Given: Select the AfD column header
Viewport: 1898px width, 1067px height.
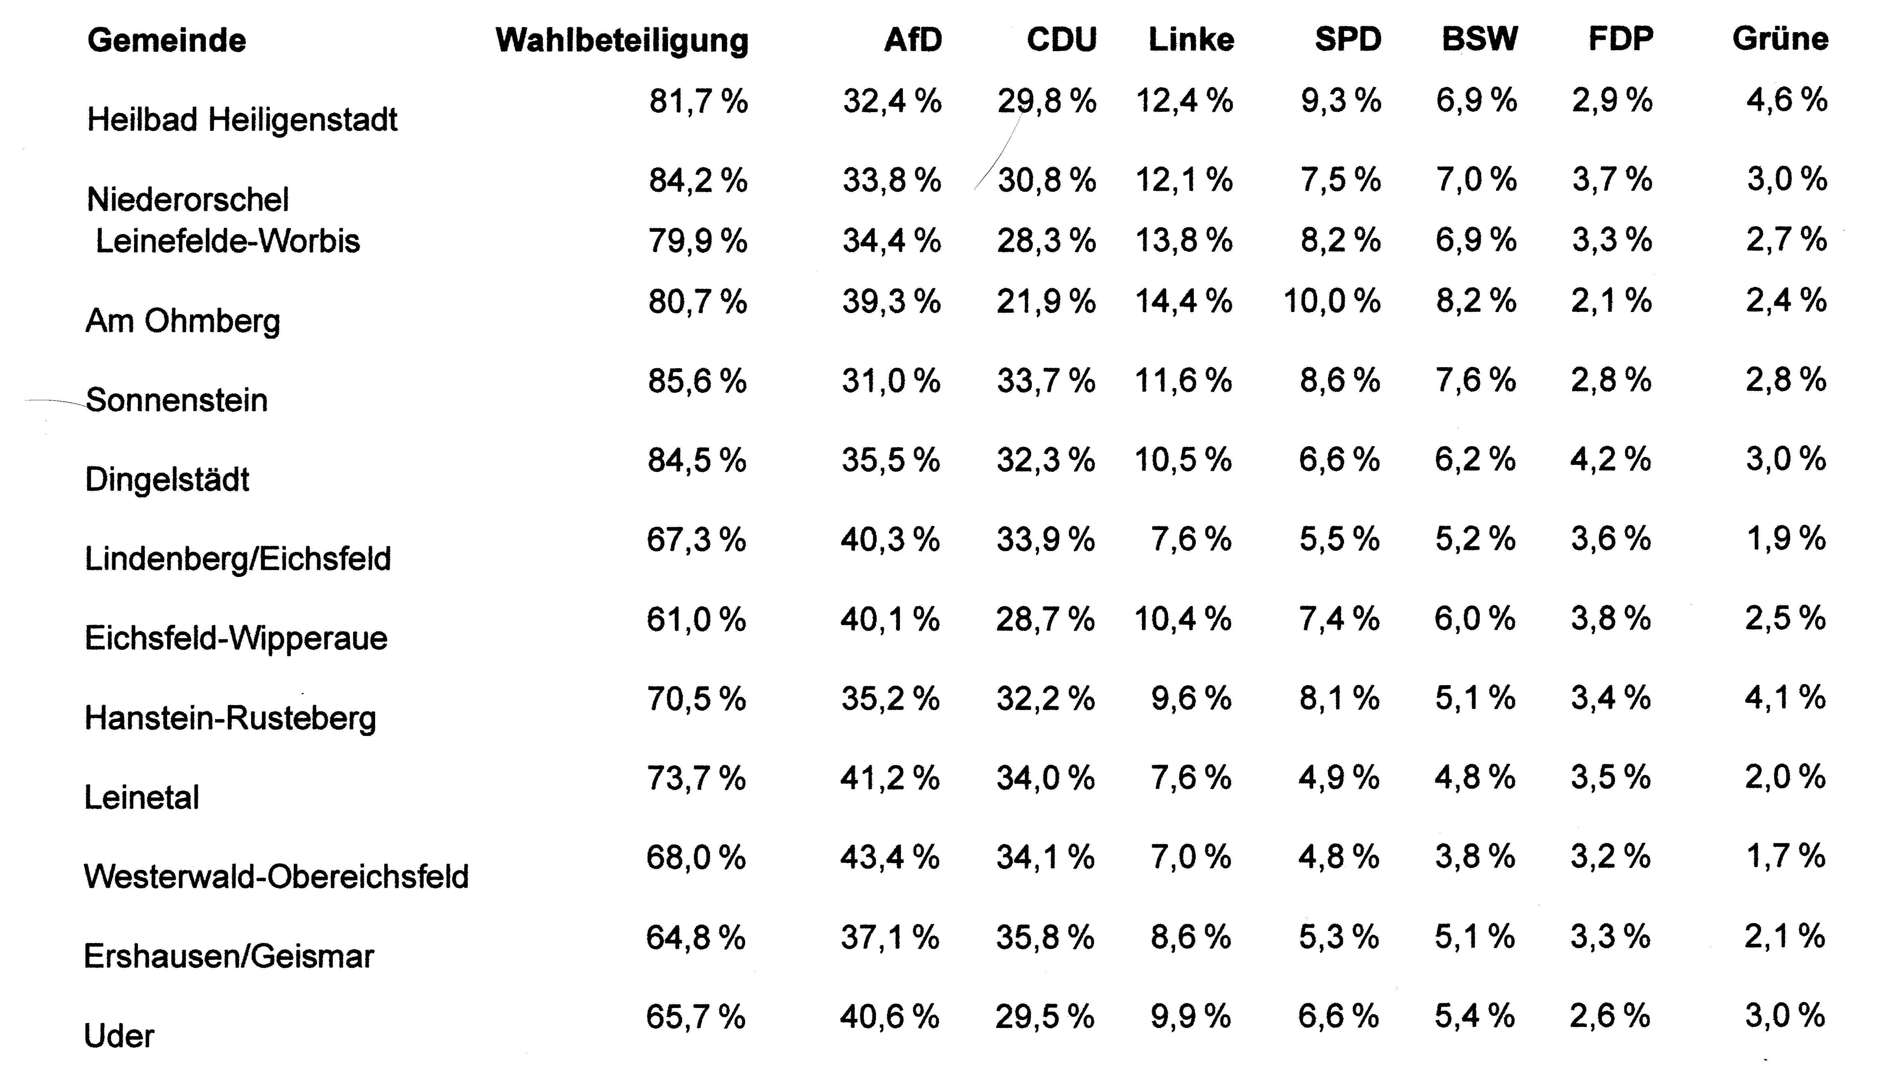Looking at the screenshot, I should (913, 40).
